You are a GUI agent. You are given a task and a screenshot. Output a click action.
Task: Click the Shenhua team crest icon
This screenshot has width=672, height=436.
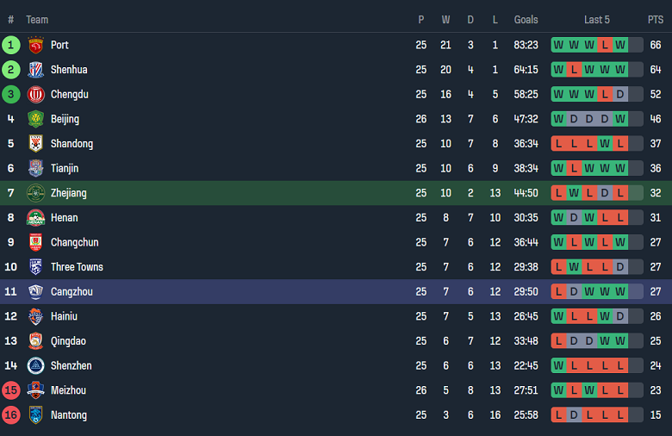click(x=35, y=70)
